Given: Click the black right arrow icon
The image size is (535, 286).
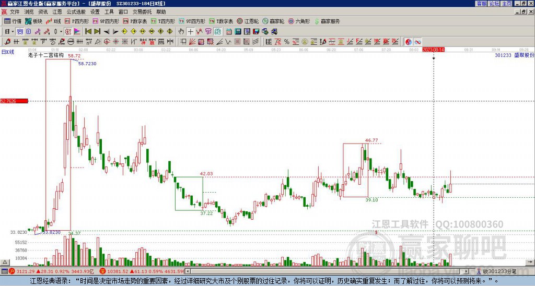Looking at the screenshot, I should click(x=115, y=32).
